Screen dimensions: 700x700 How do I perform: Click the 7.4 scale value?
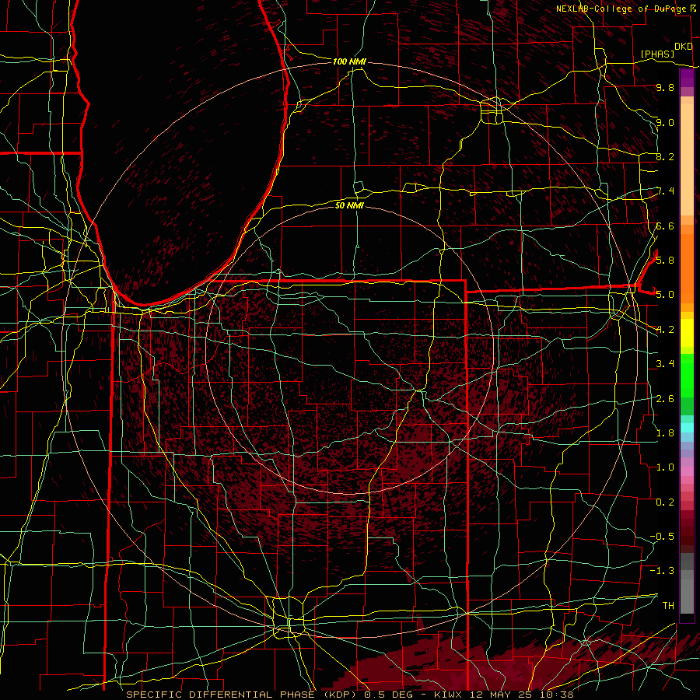(x=666, y=191)
